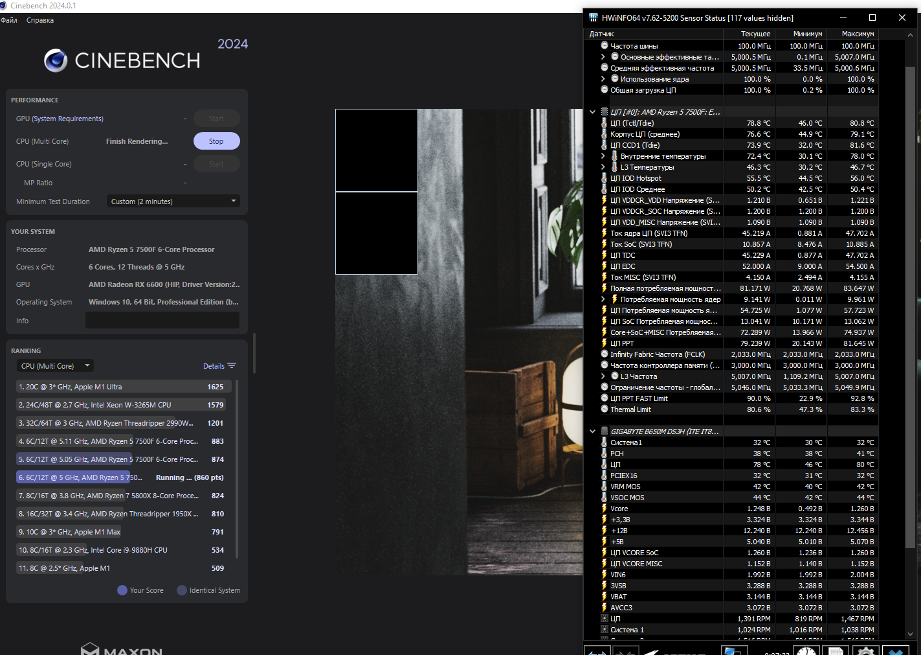This screenshot has height=655, width=921.
Task: Select ranking row Apple M1 Ultra 1625
Action: 124,387
